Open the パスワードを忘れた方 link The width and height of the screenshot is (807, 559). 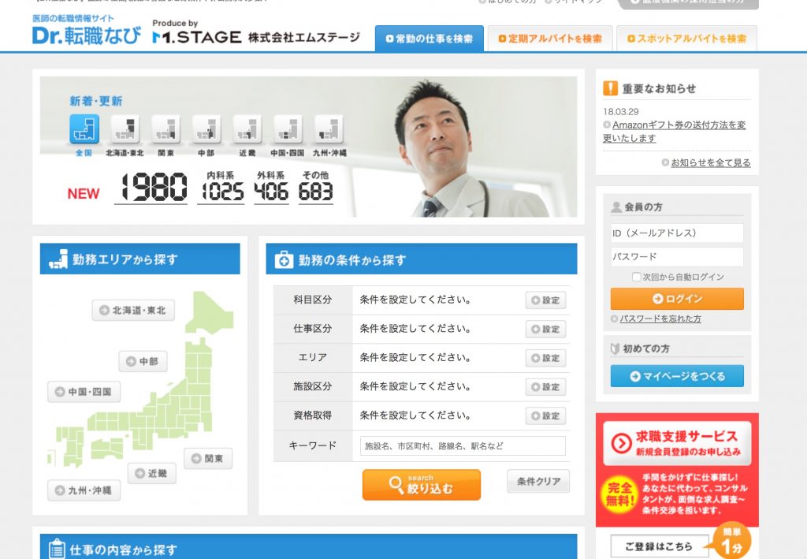click(x=660, y=319)
